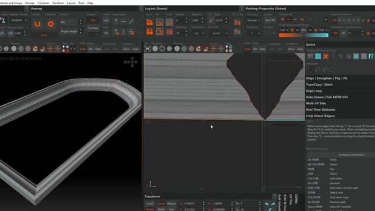Open the Unwrap menu
Screen dimensions: 375x211
coord(30,3)
